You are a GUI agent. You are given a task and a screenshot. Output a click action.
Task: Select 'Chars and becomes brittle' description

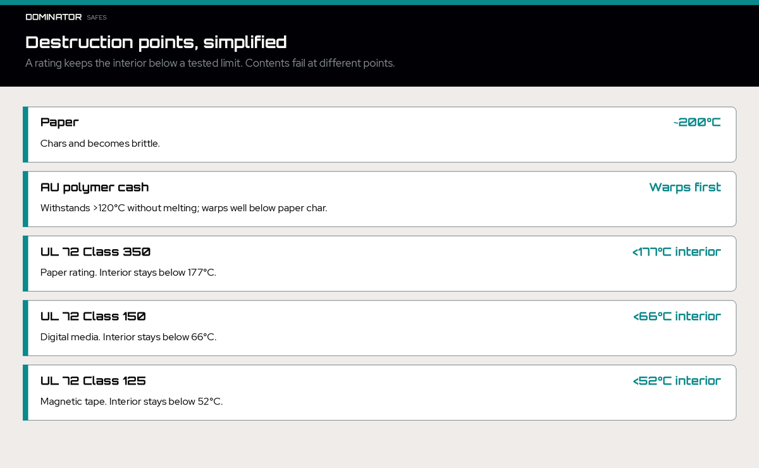click(100, 144)
